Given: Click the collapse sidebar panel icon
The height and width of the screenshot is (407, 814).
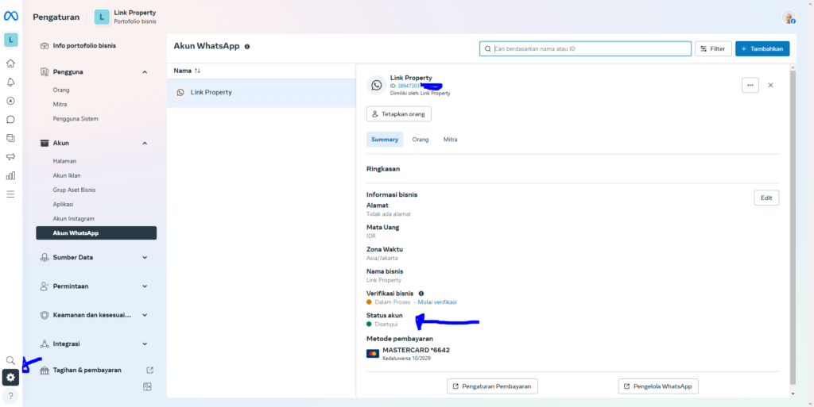Looking at the screenshot, I should (147, 387).
